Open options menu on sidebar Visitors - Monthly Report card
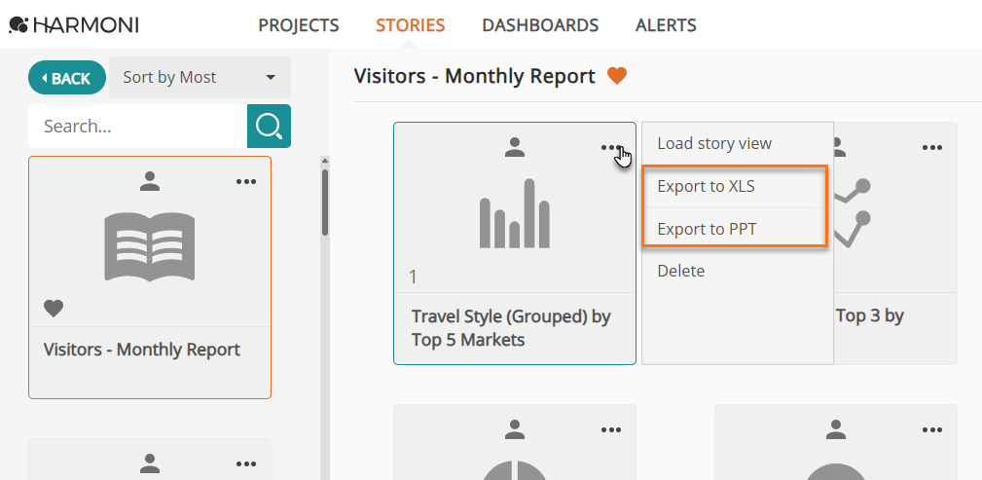This screenshot has height=480, width=982. point(246,182)
